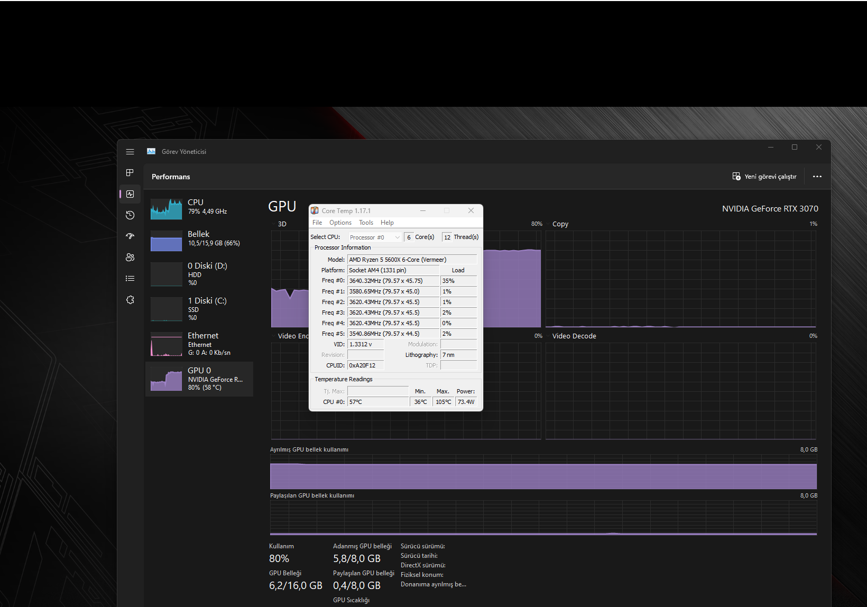
Task: Open the Tools menu in Core Temp
Action: point(366,223)
